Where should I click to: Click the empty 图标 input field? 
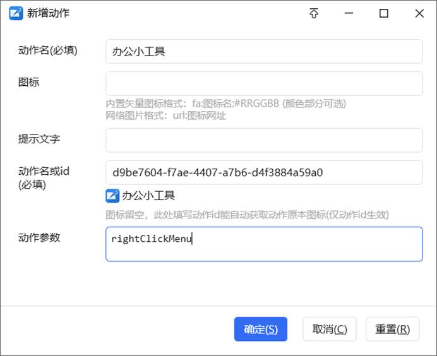point(264,83)
